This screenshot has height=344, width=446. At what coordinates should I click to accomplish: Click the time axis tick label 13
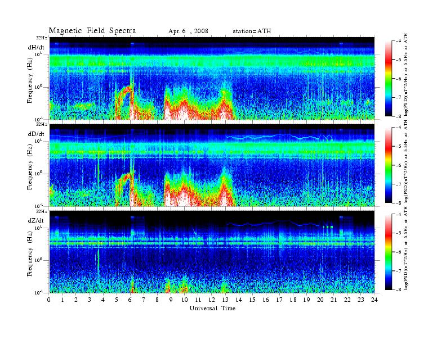point(225,300)
